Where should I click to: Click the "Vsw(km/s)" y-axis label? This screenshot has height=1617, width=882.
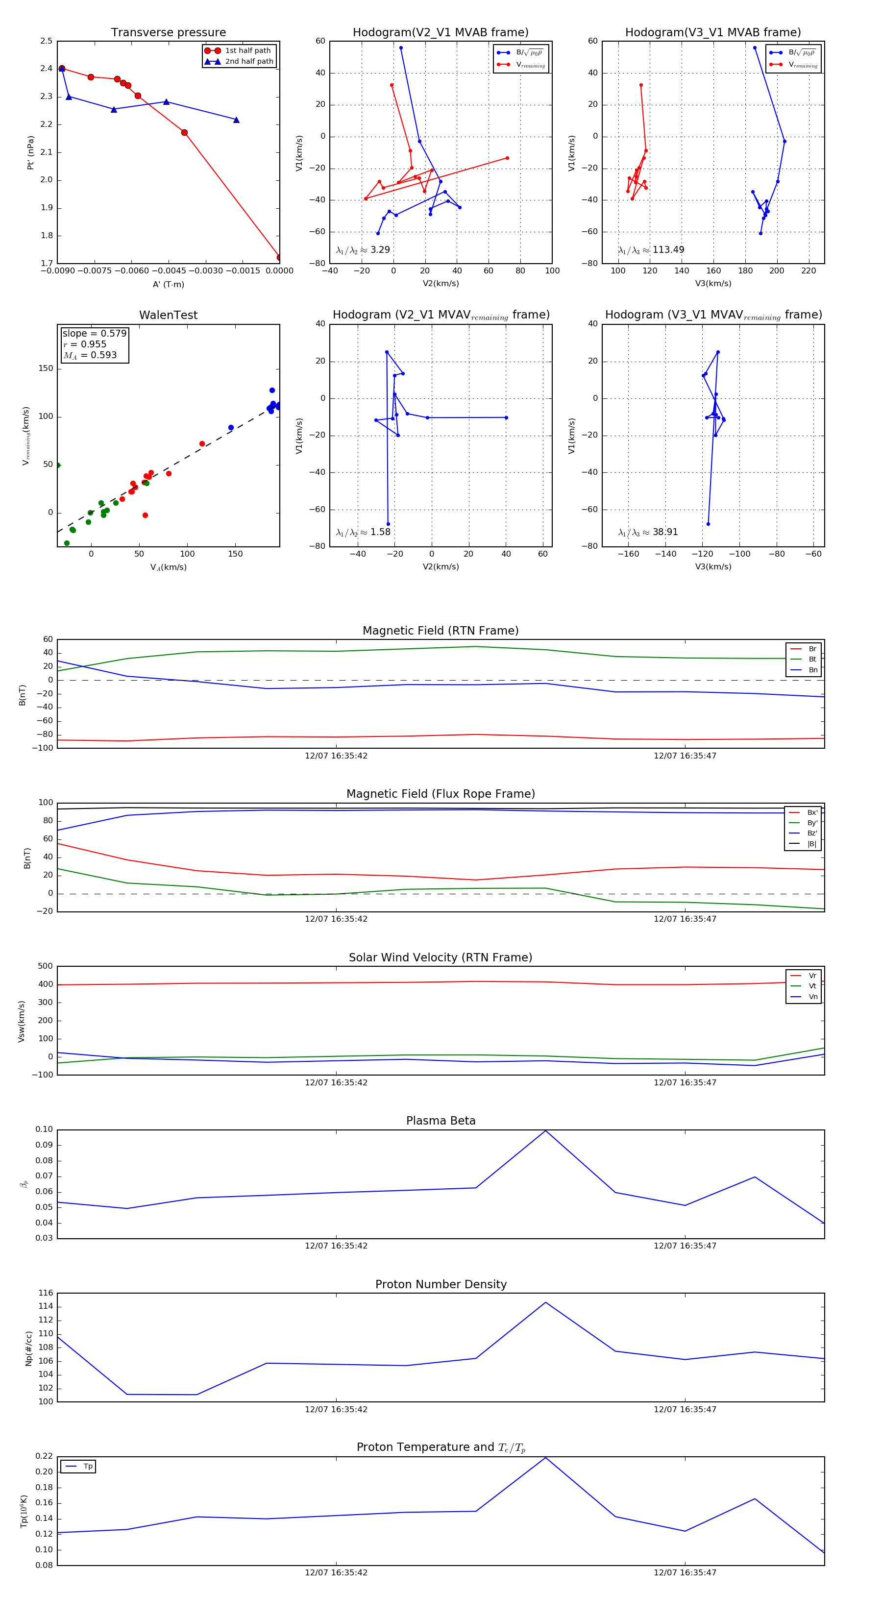point(22,1021)
